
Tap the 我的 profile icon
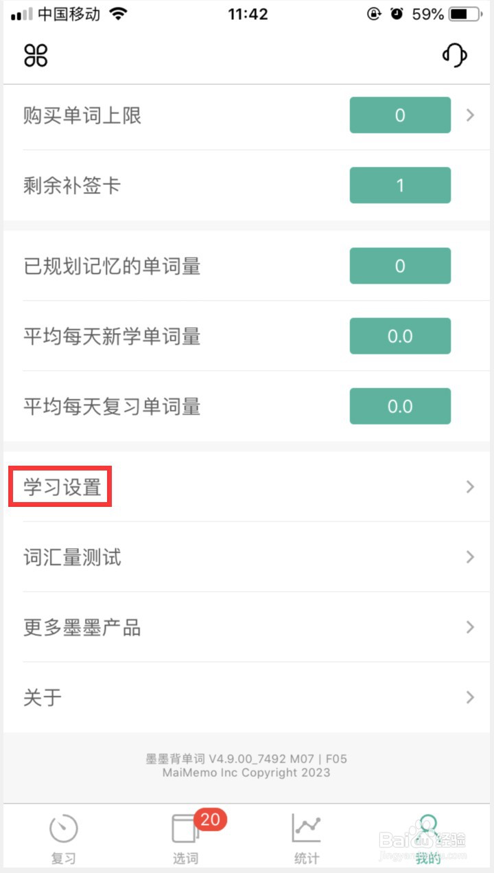pyautogui.click(x=428, y=829)
